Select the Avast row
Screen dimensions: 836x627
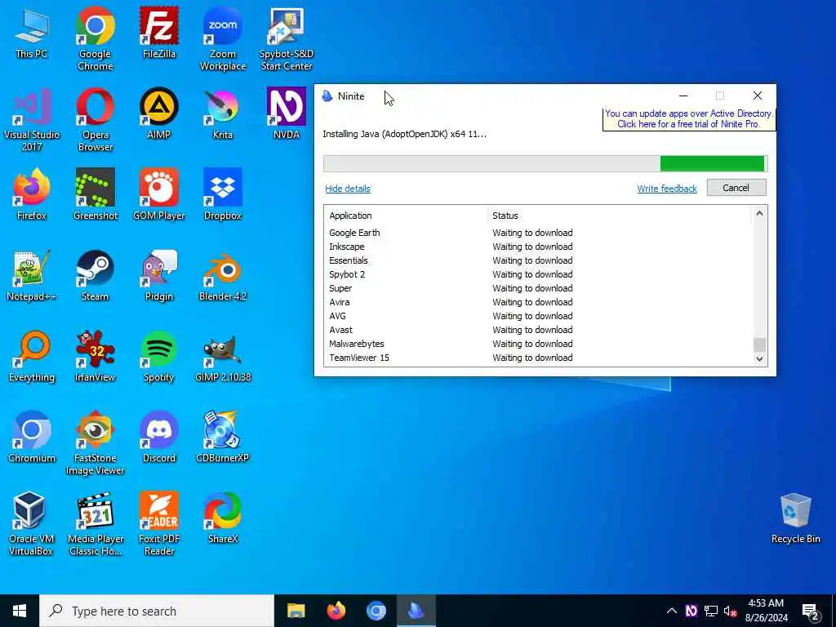coord(539,330)
